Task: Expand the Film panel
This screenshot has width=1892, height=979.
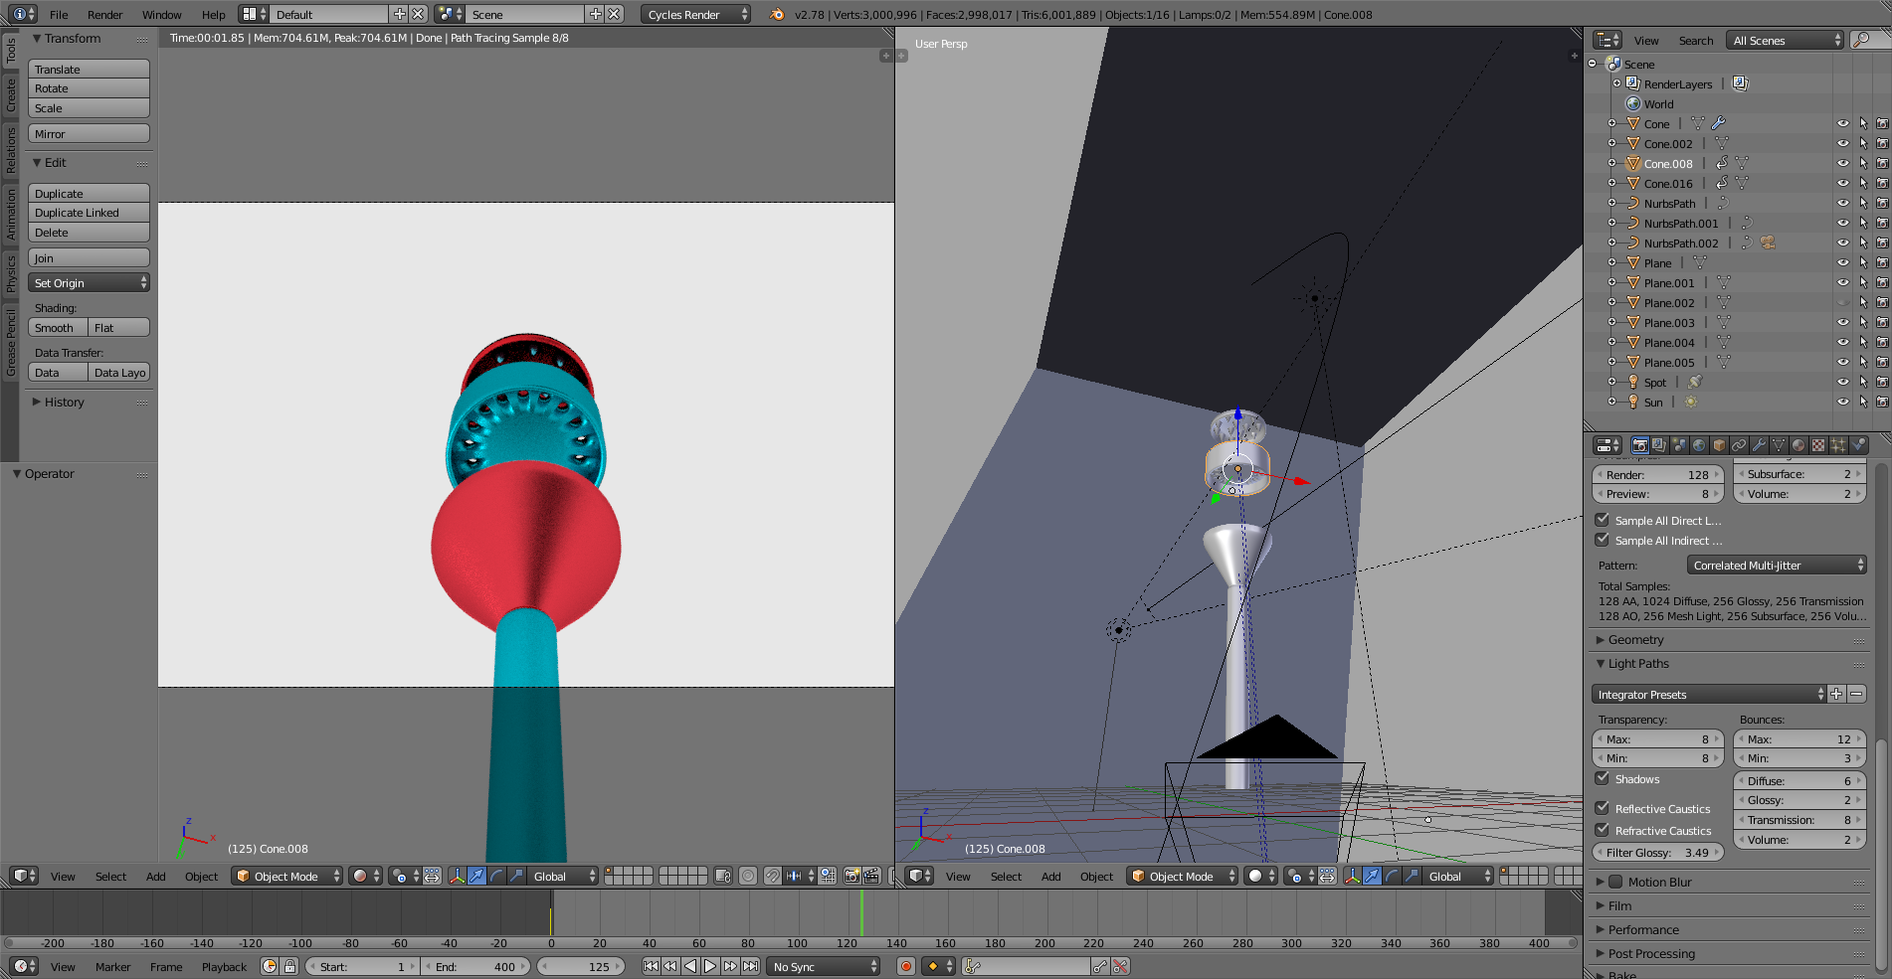Action: click(1619, 905)
